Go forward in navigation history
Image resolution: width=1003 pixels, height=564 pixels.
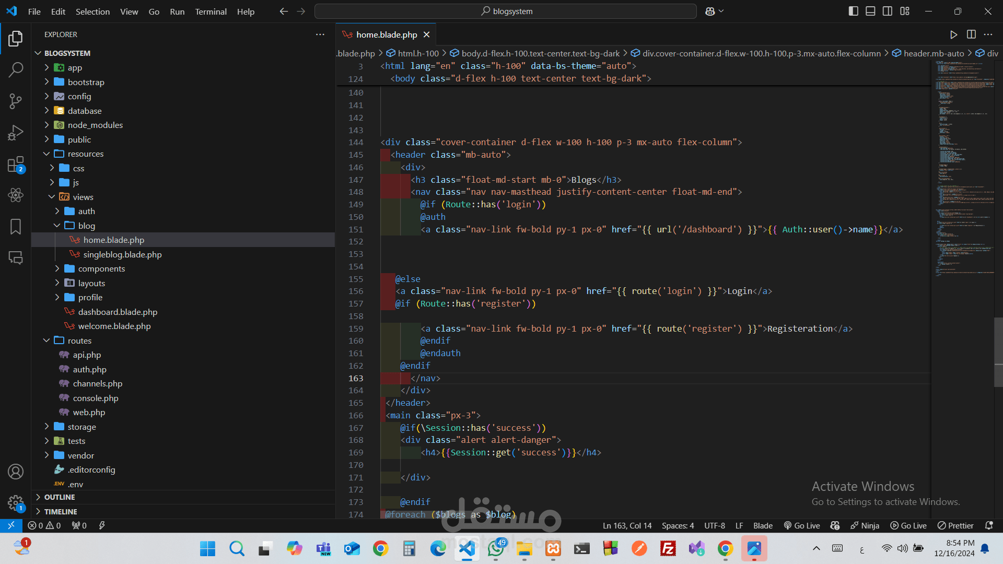(x=301, y=11)
